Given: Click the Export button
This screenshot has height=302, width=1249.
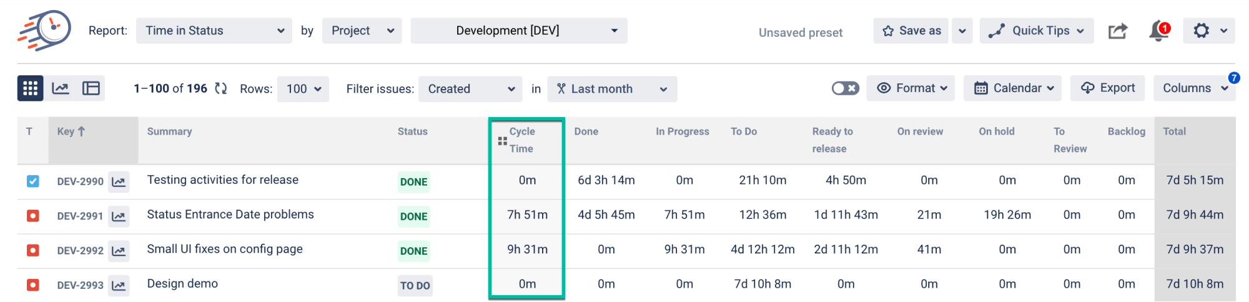Looking at the screenshot, I should (x=1108, y=88).
